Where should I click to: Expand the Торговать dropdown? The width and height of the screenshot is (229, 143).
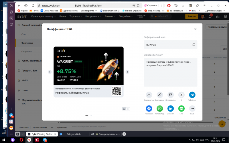[x=76, y=16]
